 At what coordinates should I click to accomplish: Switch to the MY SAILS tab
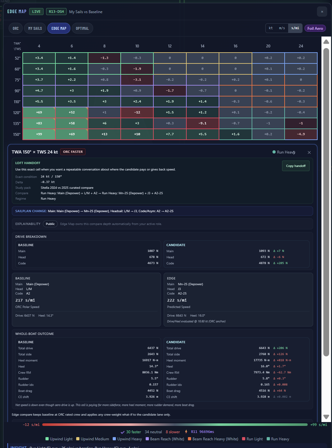(35, 29)
